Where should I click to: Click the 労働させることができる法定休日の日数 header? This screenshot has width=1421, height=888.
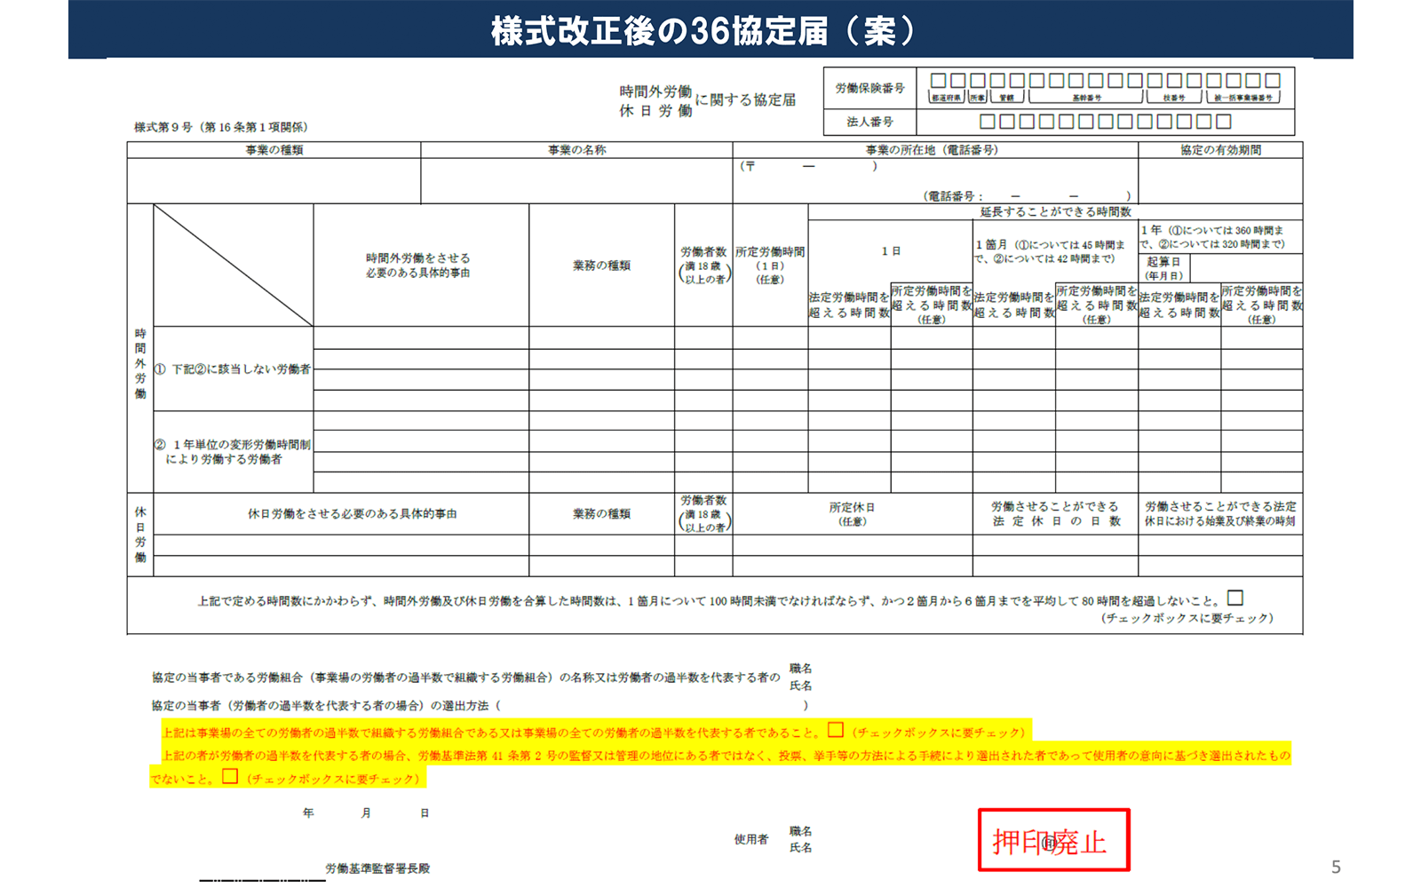1055,513
